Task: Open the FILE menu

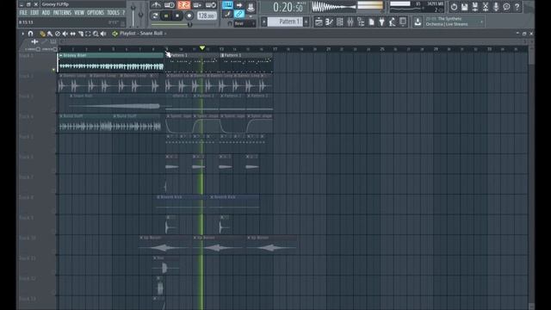Action: coord(23,13)
